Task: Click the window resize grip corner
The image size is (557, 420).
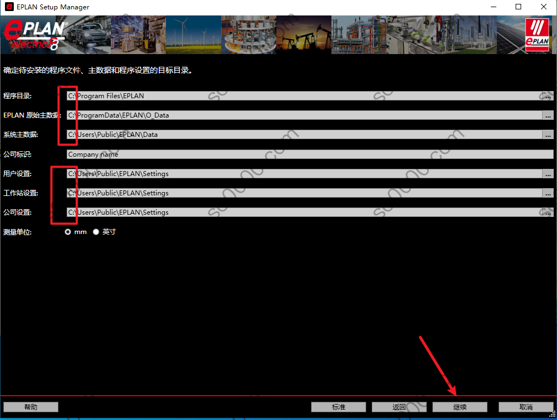Action: (x=553, y=414)
